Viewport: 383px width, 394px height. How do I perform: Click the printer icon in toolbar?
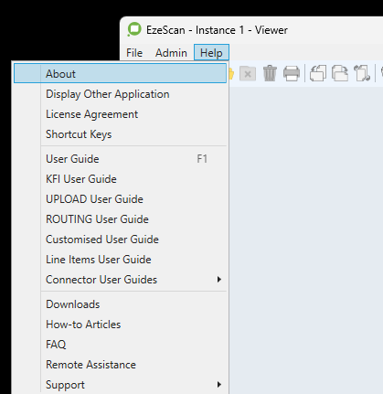tap(292, 74)
